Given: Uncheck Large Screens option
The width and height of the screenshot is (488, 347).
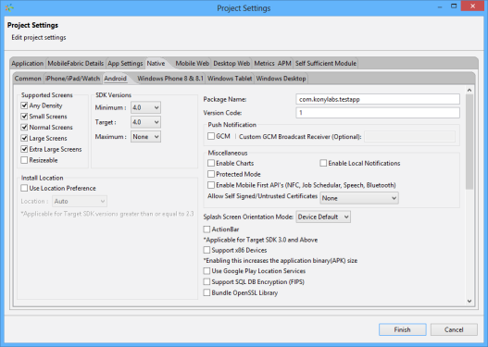Looking at the screenshot, I should (24, 138).
